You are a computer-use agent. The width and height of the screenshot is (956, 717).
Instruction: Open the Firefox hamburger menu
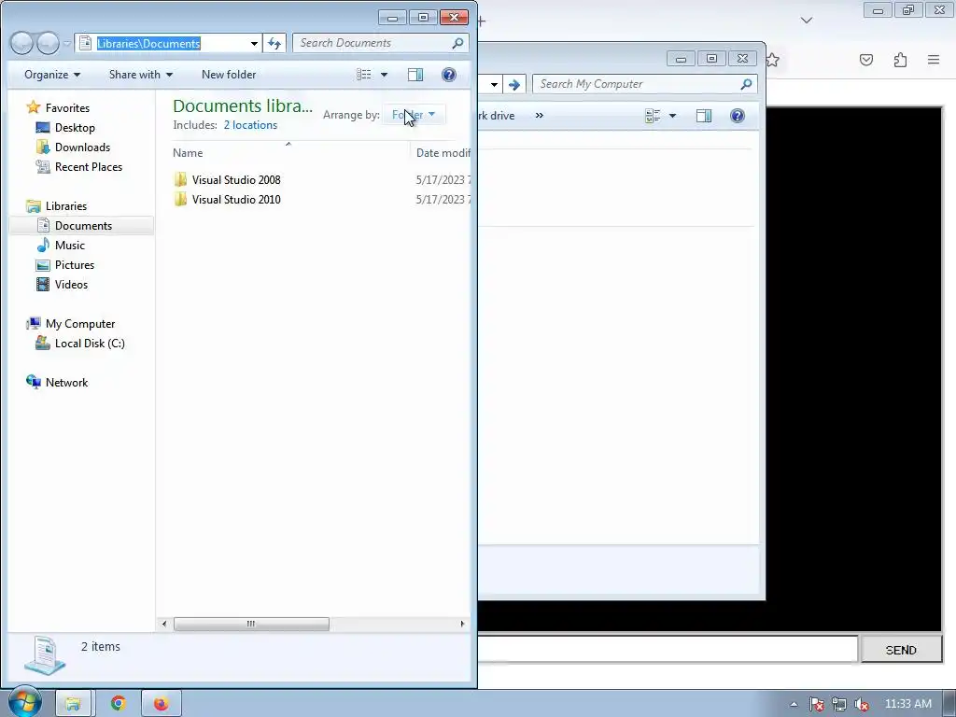tap(934, 60)
